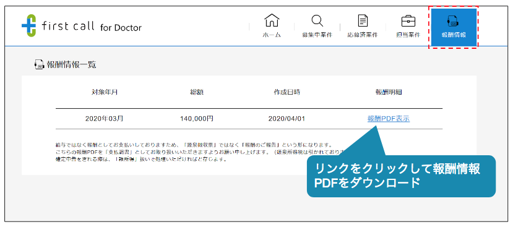
Task: Click the ホーム nav label
Action: [x=272, y=35]
